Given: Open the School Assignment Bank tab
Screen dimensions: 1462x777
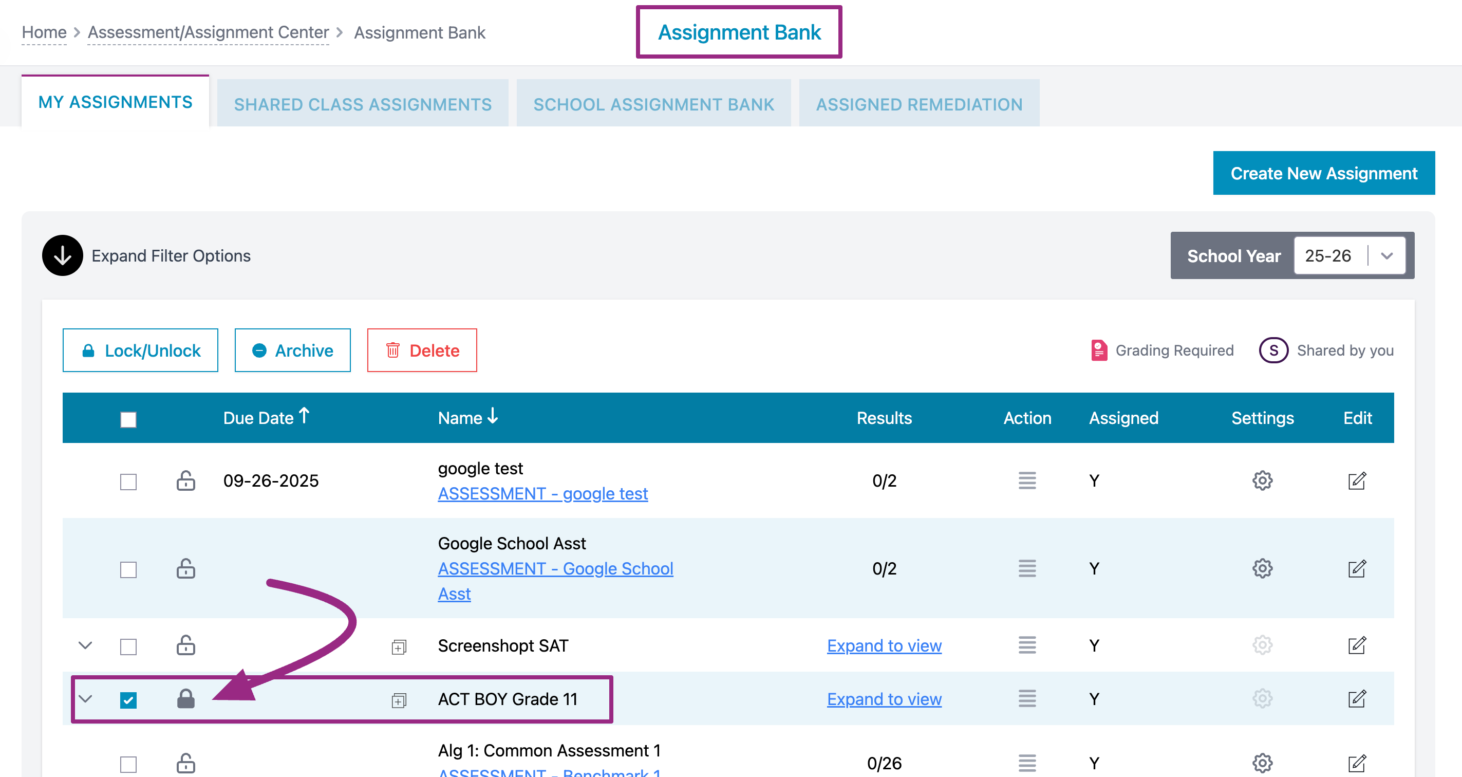Looking at the screenshot, I should tap(653, 104).
